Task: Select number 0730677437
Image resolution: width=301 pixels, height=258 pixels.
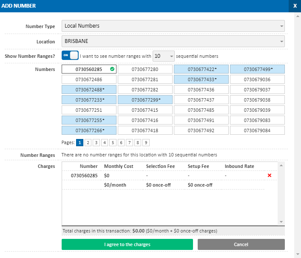Action: pyautogui.click(x=201, y=100)
